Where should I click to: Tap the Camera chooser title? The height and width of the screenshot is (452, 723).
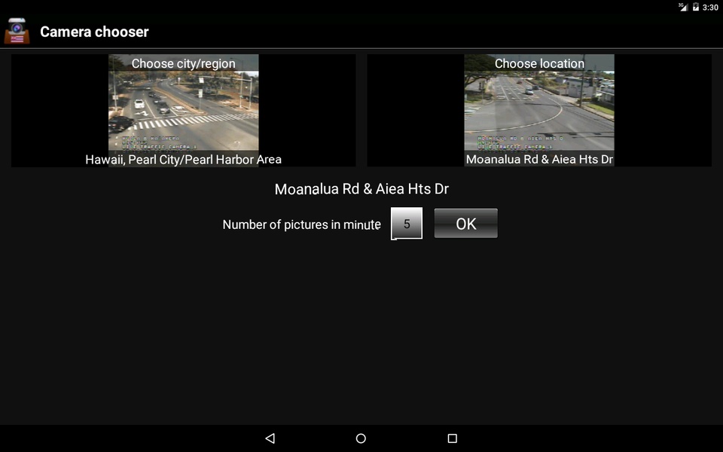[95, 32]
